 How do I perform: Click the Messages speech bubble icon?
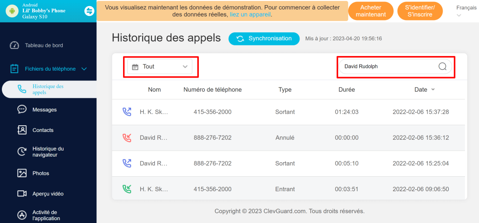[22, 109]
